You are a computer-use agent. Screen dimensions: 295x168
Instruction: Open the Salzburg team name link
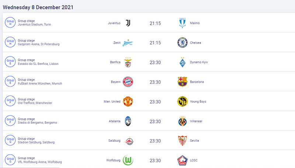(x=114, y=141)
